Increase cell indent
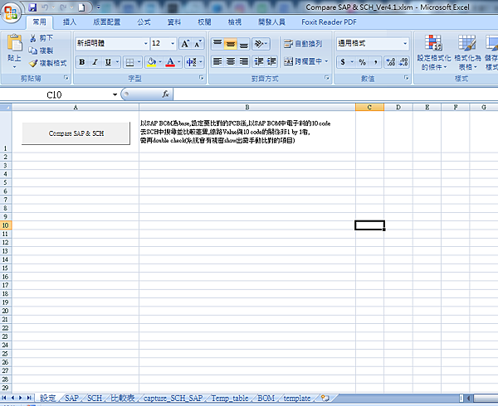The image size is (498, 406). click(x=271, y=61)
